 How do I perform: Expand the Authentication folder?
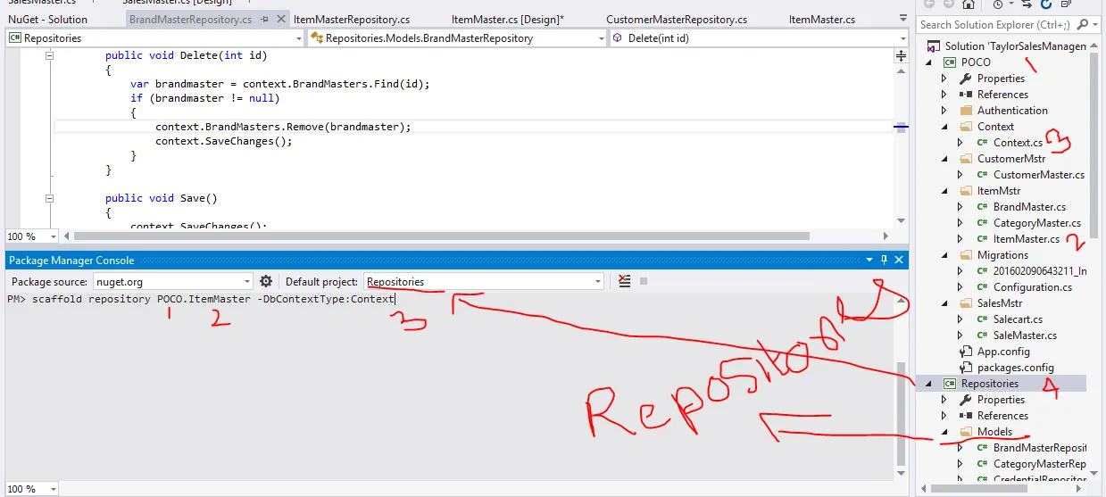pyautogui.click(x=944, y=111)
